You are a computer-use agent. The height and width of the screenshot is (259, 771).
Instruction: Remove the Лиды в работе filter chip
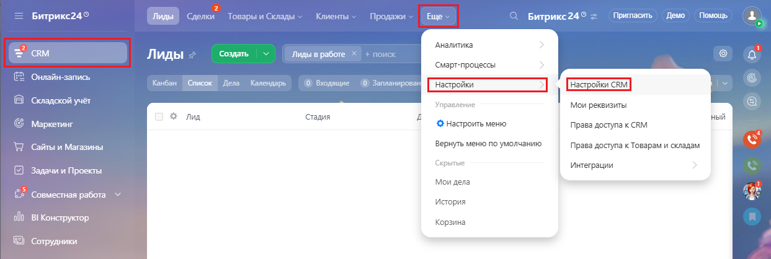pos(354,54)
